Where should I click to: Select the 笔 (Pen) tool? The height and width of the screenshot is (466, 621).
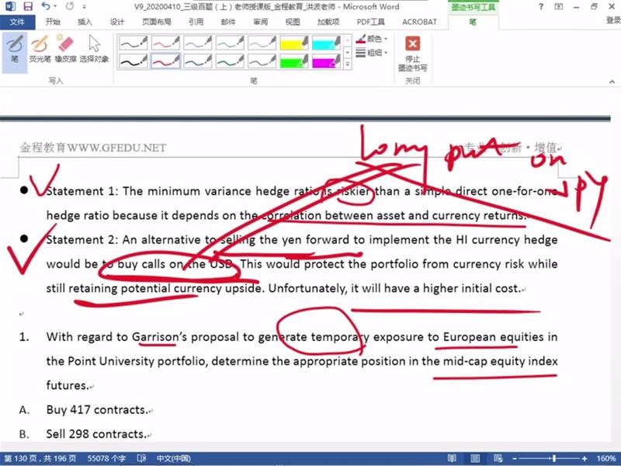tap(14, 47)
